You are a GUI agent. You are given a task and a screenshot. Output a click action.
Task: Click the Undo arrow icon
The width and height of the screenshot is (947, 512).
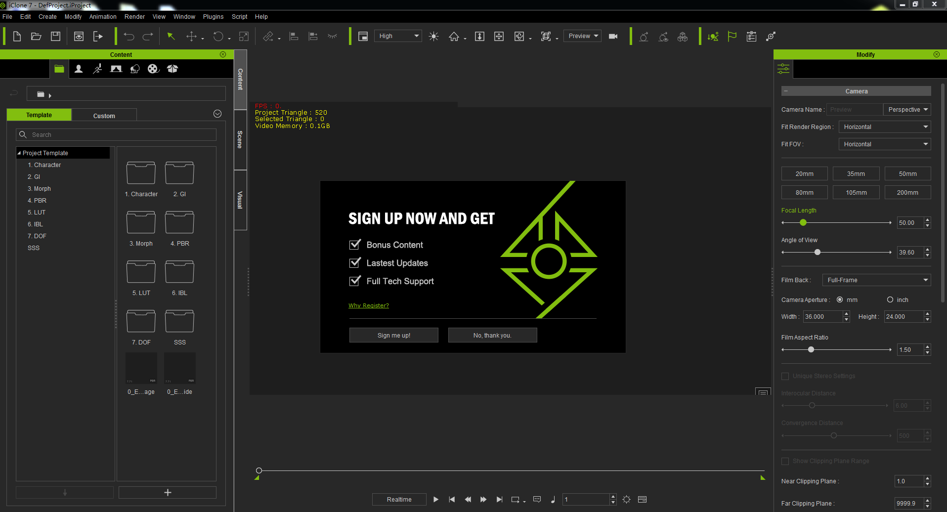coord(129,36)
